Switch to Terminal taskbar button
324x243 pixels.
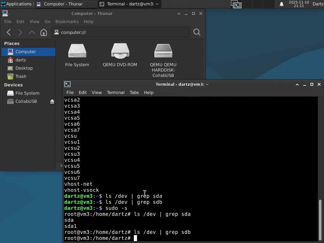[130, 4]
